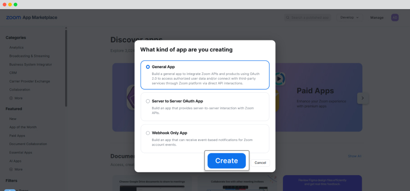Select the Collaboration category

[x=20, y=90]
